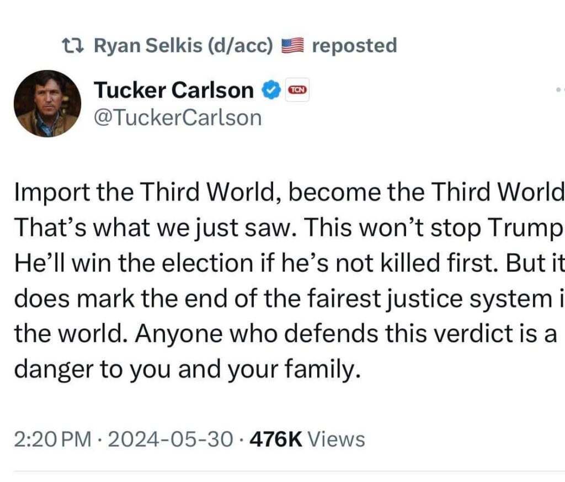
Task: Click the 476K view count
Action: point(276,439)
